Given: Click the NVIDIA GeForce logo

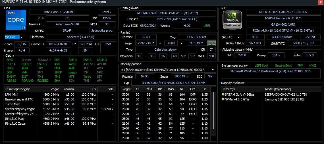Looking at the screenshot, I should pyautogui.click(x=233, y=20).
